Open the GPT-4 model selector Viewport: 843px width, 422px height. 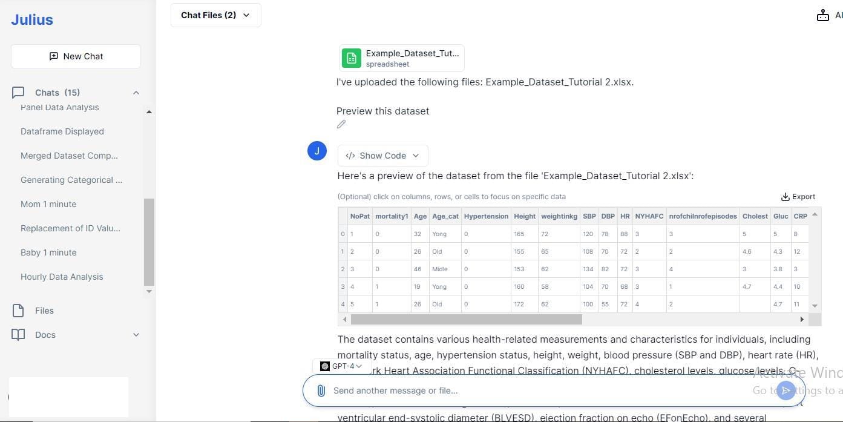(342, 366)
